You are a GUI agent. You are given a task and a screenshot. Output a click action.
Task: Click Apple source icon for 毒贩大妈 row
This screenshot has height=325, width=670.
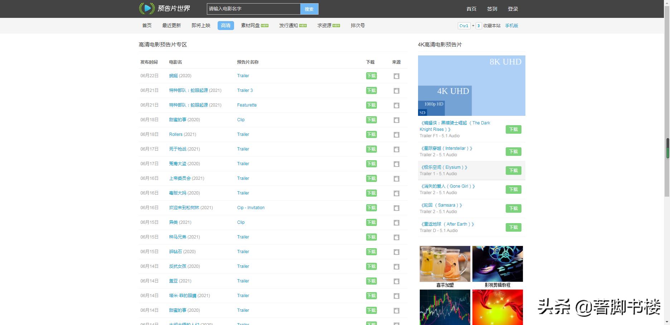[x=397, y=193]
